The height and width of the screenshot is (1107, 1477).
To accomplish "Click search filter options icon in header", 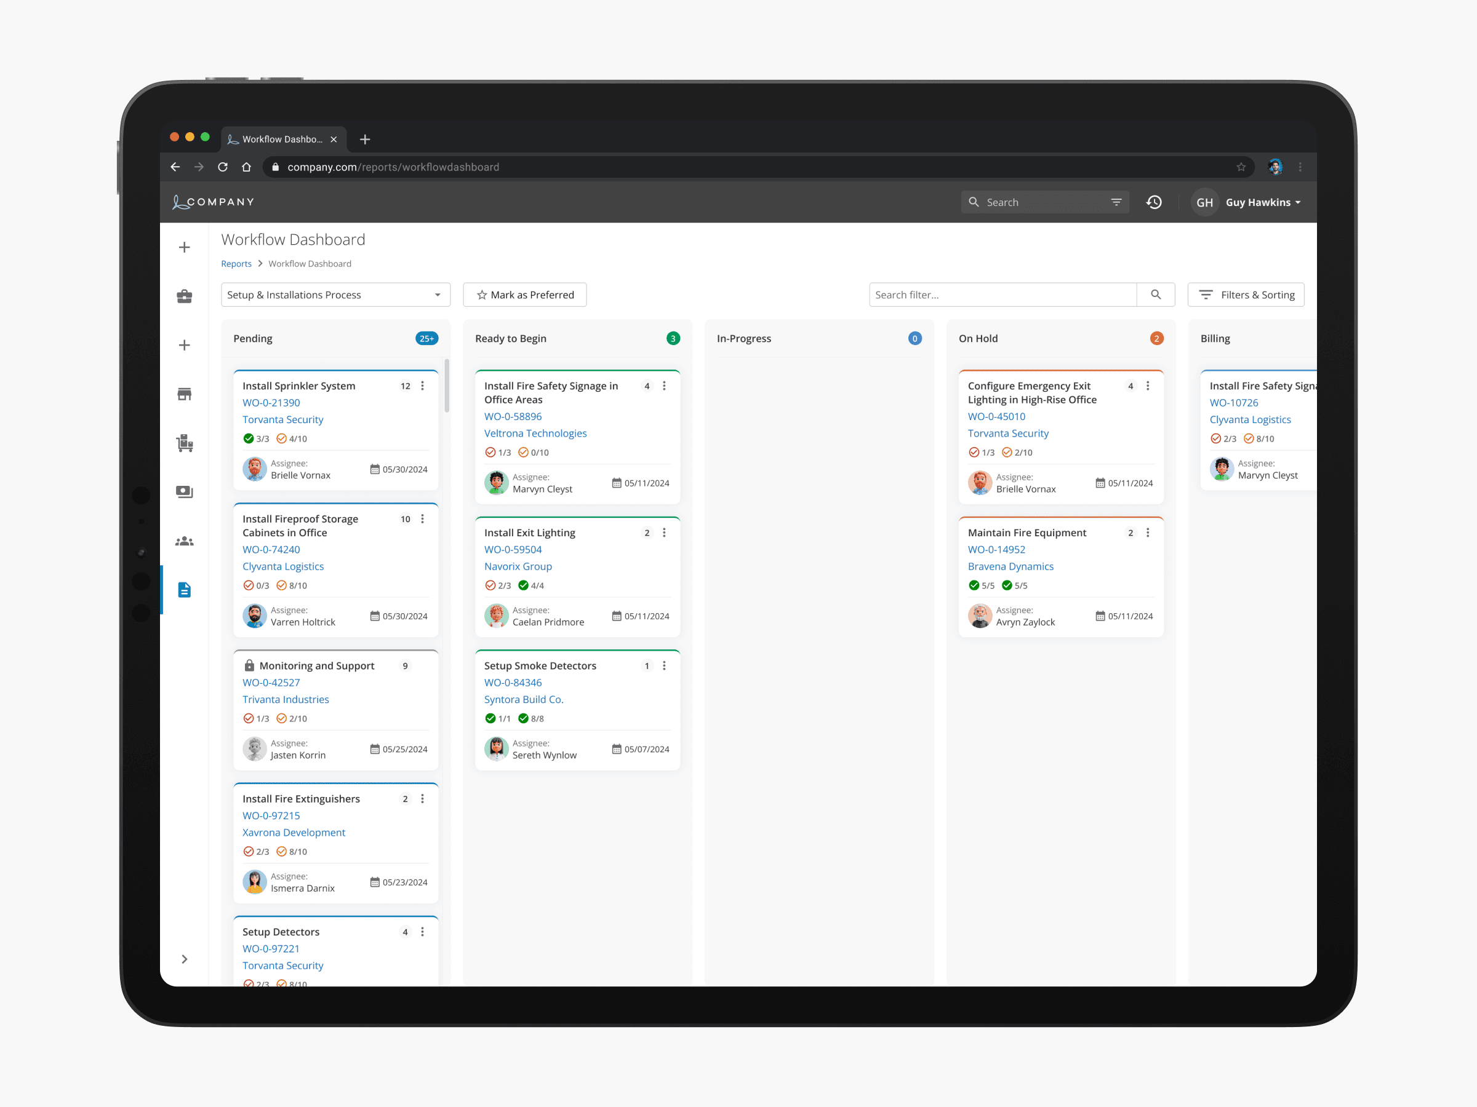I will coord(1116,202).
